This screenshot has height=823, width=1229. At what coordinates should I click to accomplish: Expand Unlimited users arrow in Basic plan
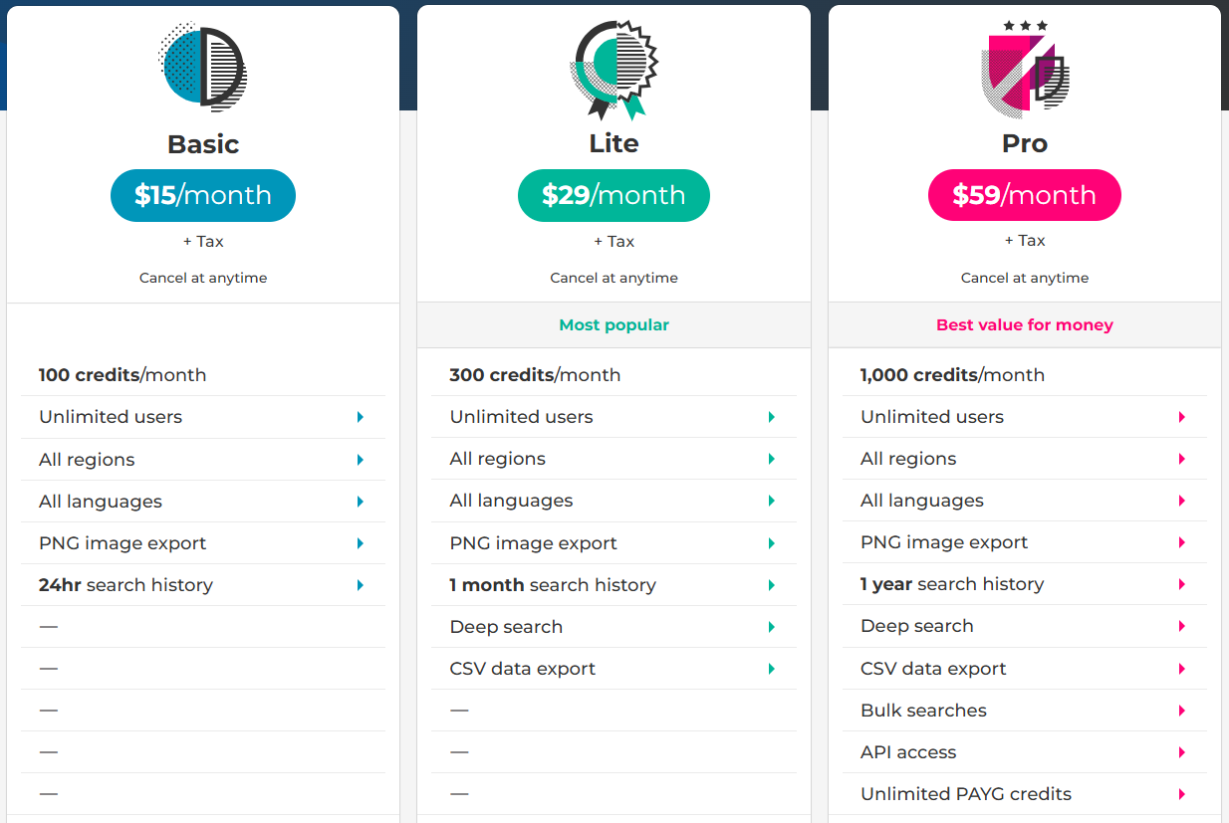coord(361,417)
